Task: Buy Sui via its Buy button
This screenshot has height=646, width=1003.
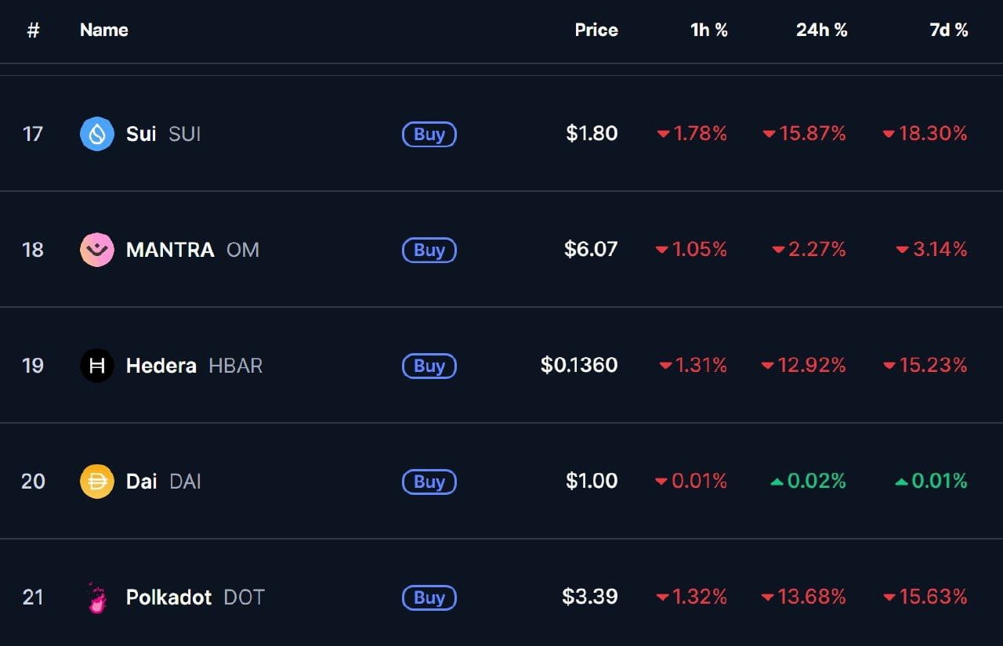Action: 429,134
